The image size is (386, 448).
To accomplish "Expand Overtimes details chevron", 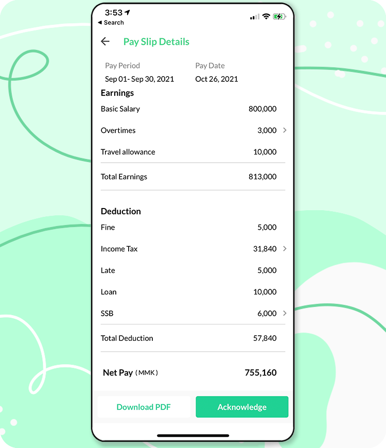I will pos(285,130).
